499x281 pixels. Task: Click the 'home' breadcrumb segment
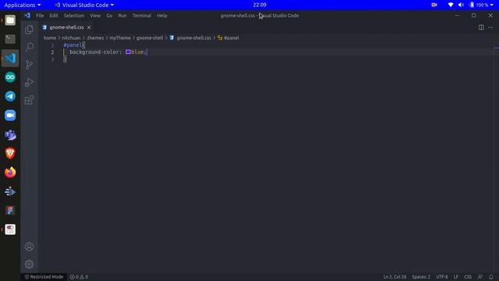50,37
